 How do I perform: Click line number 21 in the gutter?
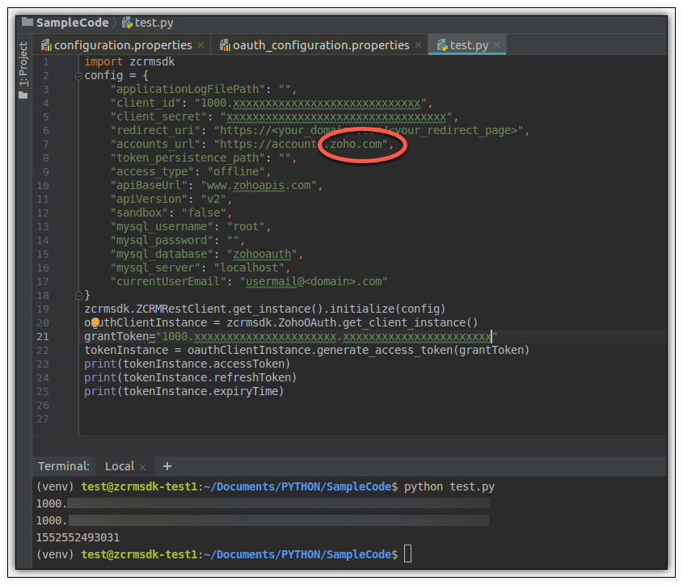click(x=43, y=337)
